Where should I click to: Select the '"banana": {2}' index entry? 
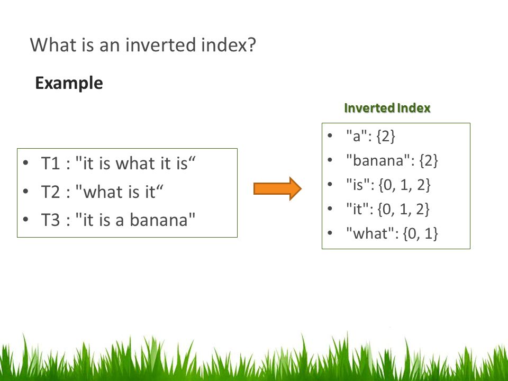392,160
